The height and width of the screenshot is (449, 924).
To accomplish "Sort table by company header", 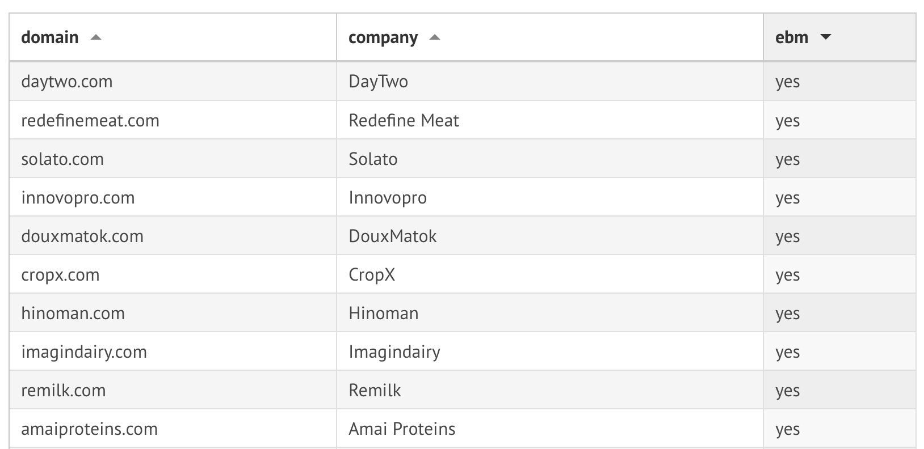I will (x=383, y=37).
